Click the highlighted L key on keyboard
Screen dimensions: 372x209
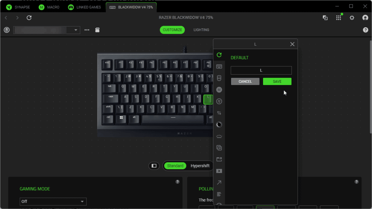(208, 99)
